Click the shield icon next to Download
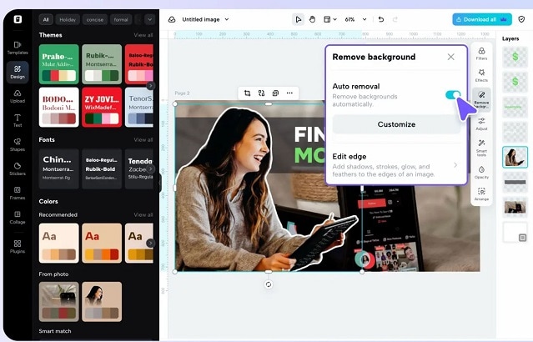533x342 pixels. (521, 19)
